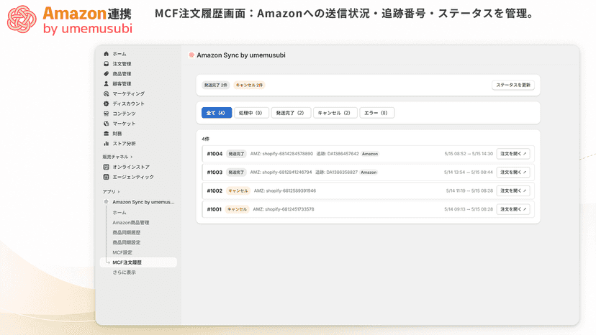Click the Amazon Sync by umemusubi page title
This screenshot has height=335, width=596.
point(241,55)
